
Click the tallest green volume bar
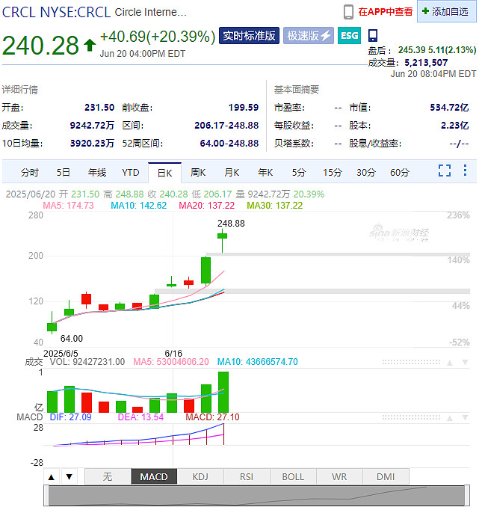(x=223, y=392)
